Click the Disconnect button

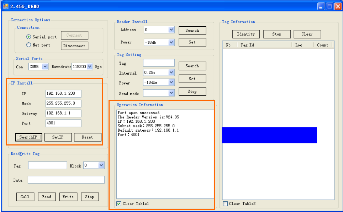coord(74,46)
